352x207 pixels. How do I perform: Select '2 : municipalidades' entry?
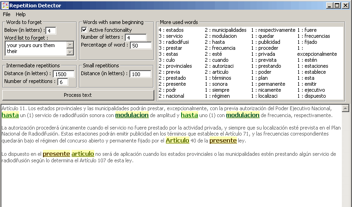pyautogui.click(x=225, y=30)
